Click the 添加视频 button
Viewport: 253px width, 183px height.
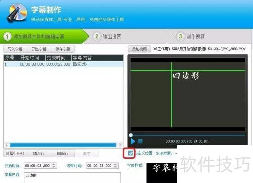[x=139, y=49]
